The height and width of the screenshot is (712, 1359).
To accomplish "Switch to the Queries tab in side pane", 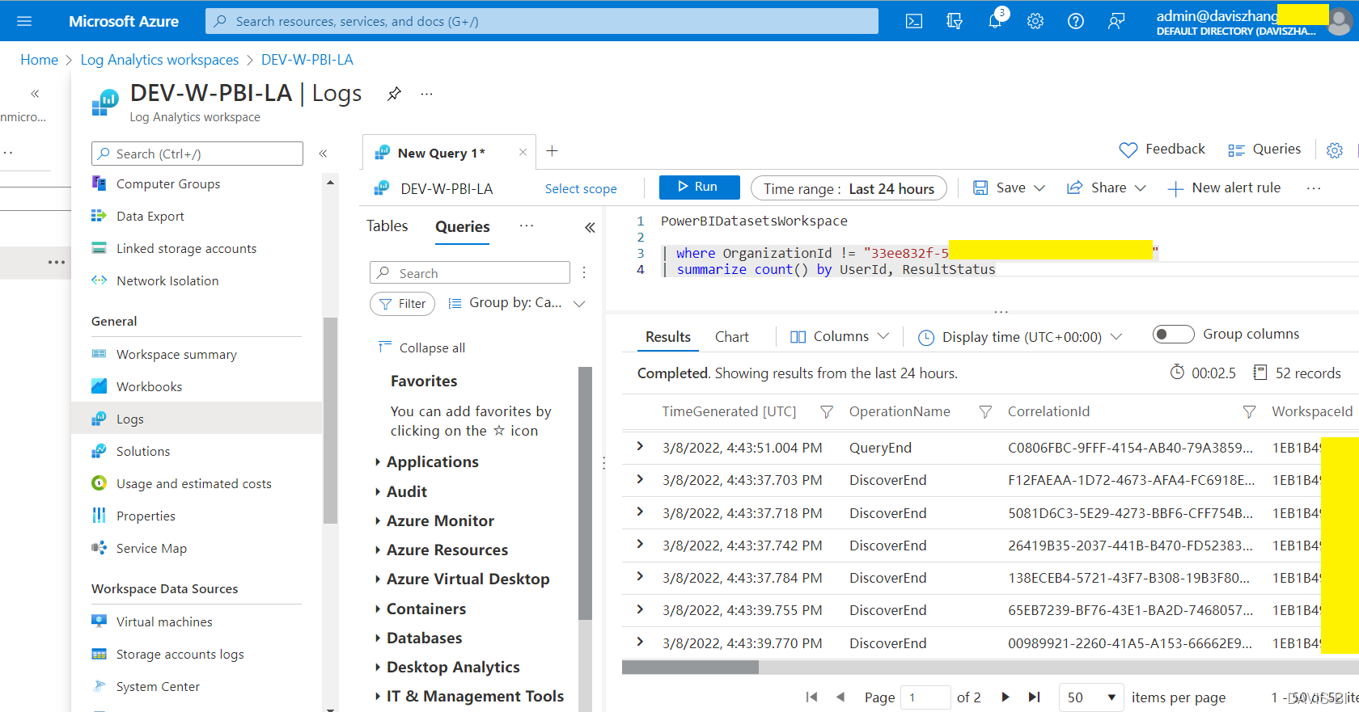I will tap(463, 227).
